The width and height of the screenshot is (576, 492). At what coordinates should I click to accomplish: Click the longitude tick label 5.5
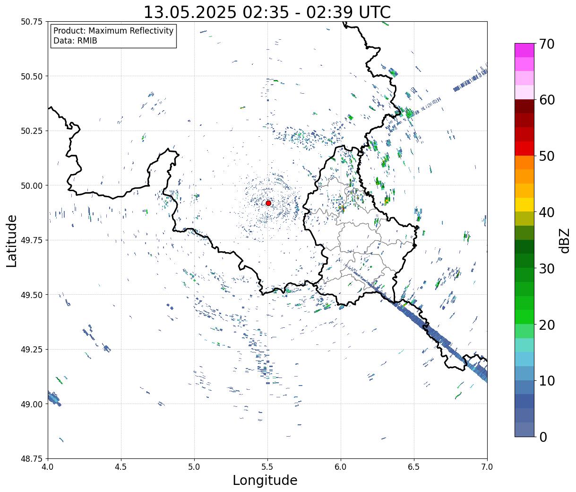tap(267, 466)
